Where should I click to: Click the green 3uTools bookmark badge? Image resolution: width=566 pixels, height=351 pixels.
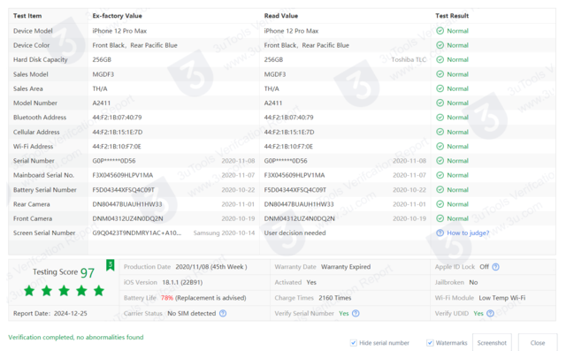click(110, 265)
